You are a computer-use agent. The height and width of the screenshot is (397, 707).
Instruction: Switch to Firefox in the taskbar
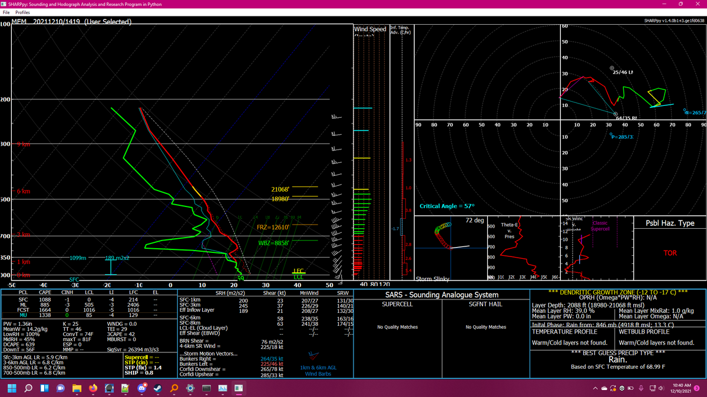pos(92,388)
